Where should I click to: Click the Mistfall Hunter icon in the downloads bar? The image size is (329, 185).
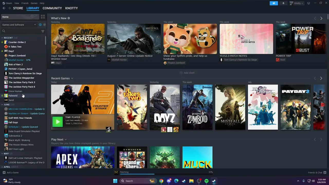(116, 172)
